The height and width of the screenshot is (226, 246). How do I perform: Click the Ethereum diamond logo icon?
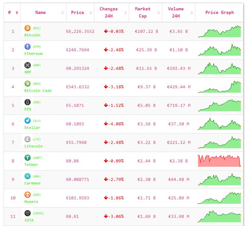(x=28, y=47)
